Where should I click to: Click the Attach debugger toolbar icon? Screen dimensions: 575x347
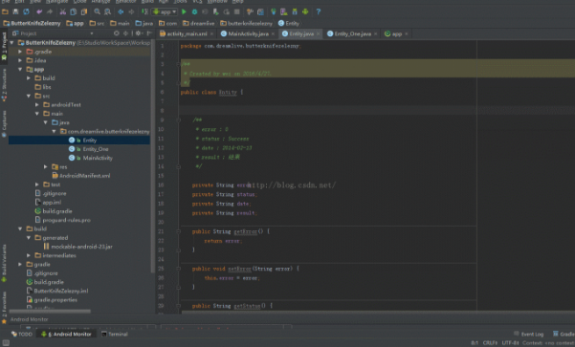pos(215,11)
